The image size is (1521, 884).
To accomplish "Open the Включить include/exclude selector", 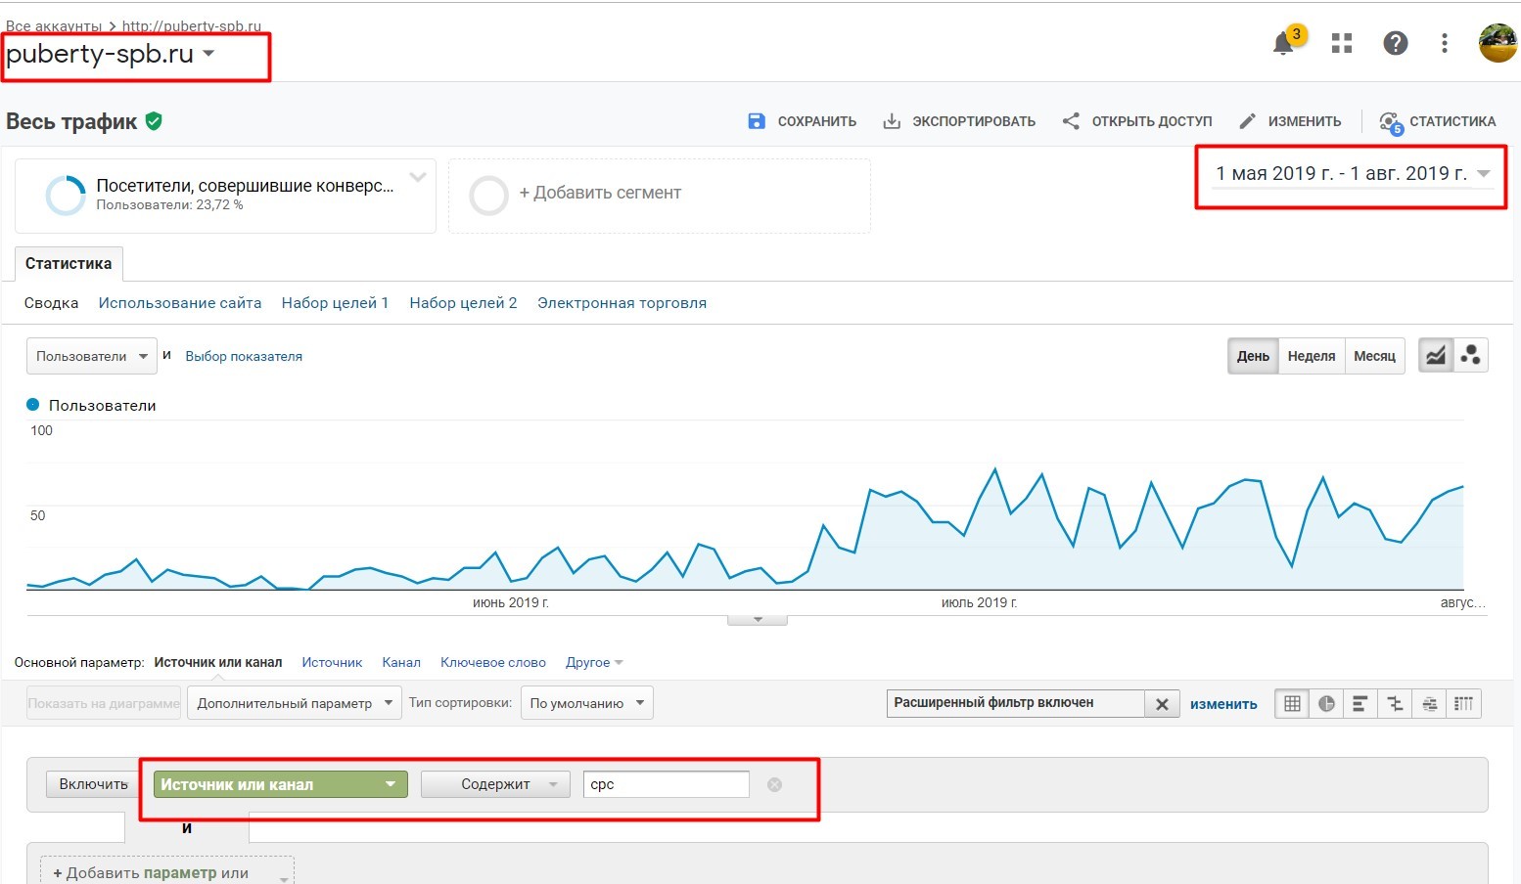I will (x=93, y=784).
